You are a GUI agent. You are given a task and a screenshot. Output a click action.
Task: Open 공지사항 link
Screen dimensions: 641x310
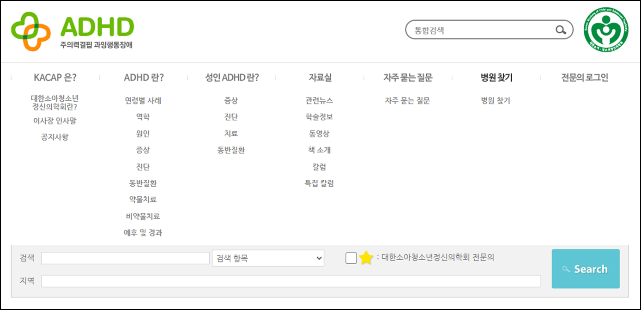[x=54, y=137]
